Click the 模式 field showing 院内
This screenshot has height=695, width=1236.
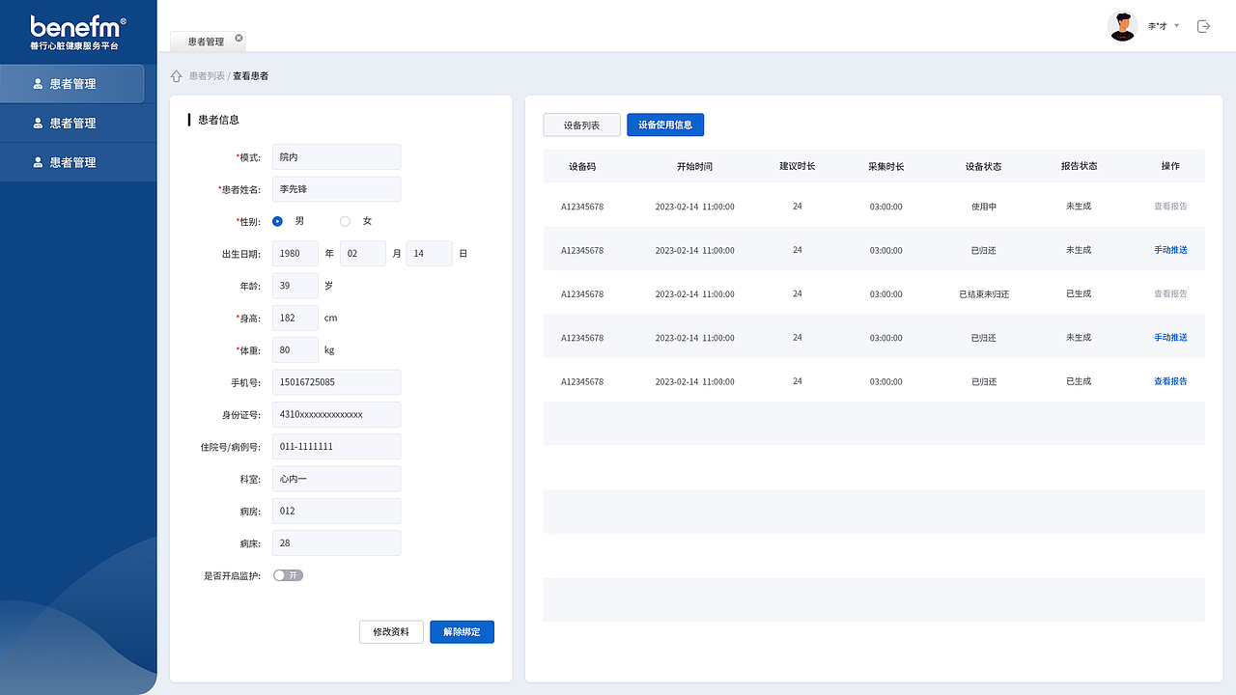click(336, 156)
